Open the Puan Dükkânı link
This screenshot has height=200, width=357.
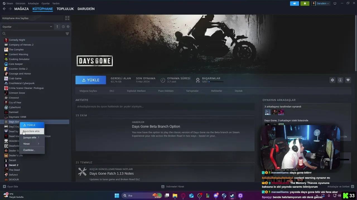tap(166, 91)
